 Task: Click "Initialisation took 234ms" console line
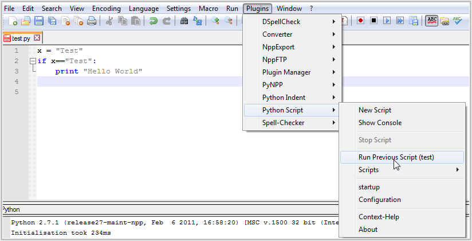pyautogui.click(x=61, y=233)
